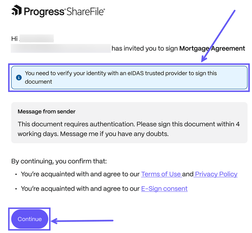Click the circled information symbol next to verification text

pos(18,78)
